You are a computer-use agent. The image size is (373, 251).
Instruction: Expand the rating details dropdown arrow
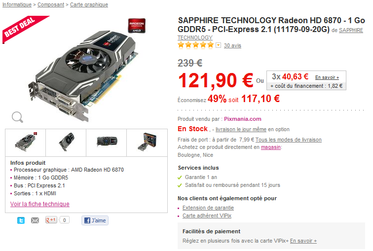click(x=219, y=45)
